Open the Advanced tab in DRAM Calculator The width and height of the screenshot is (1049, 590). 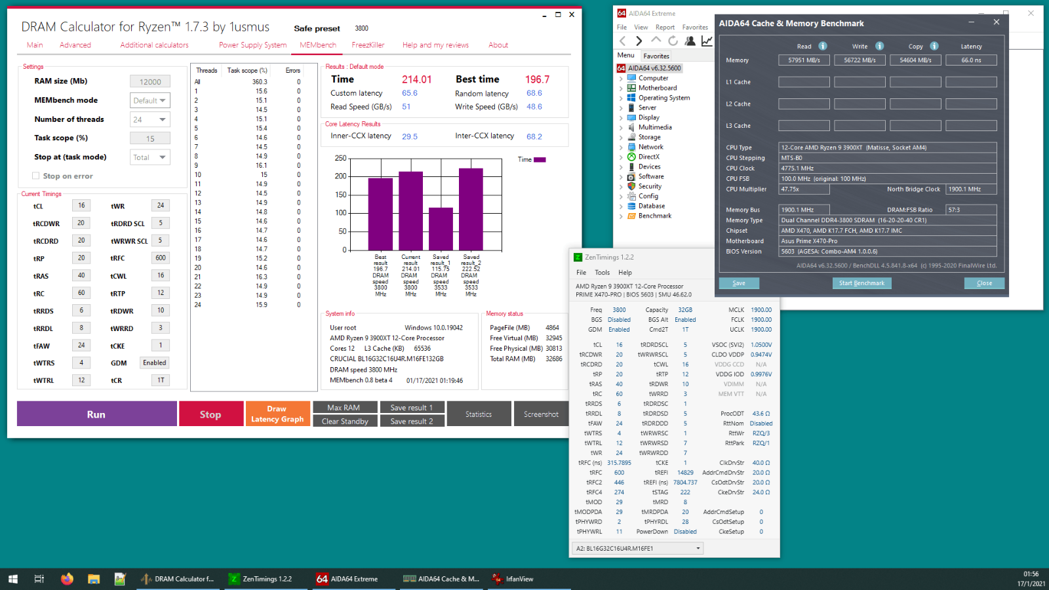pyautogui.click(x=75, y=45)
